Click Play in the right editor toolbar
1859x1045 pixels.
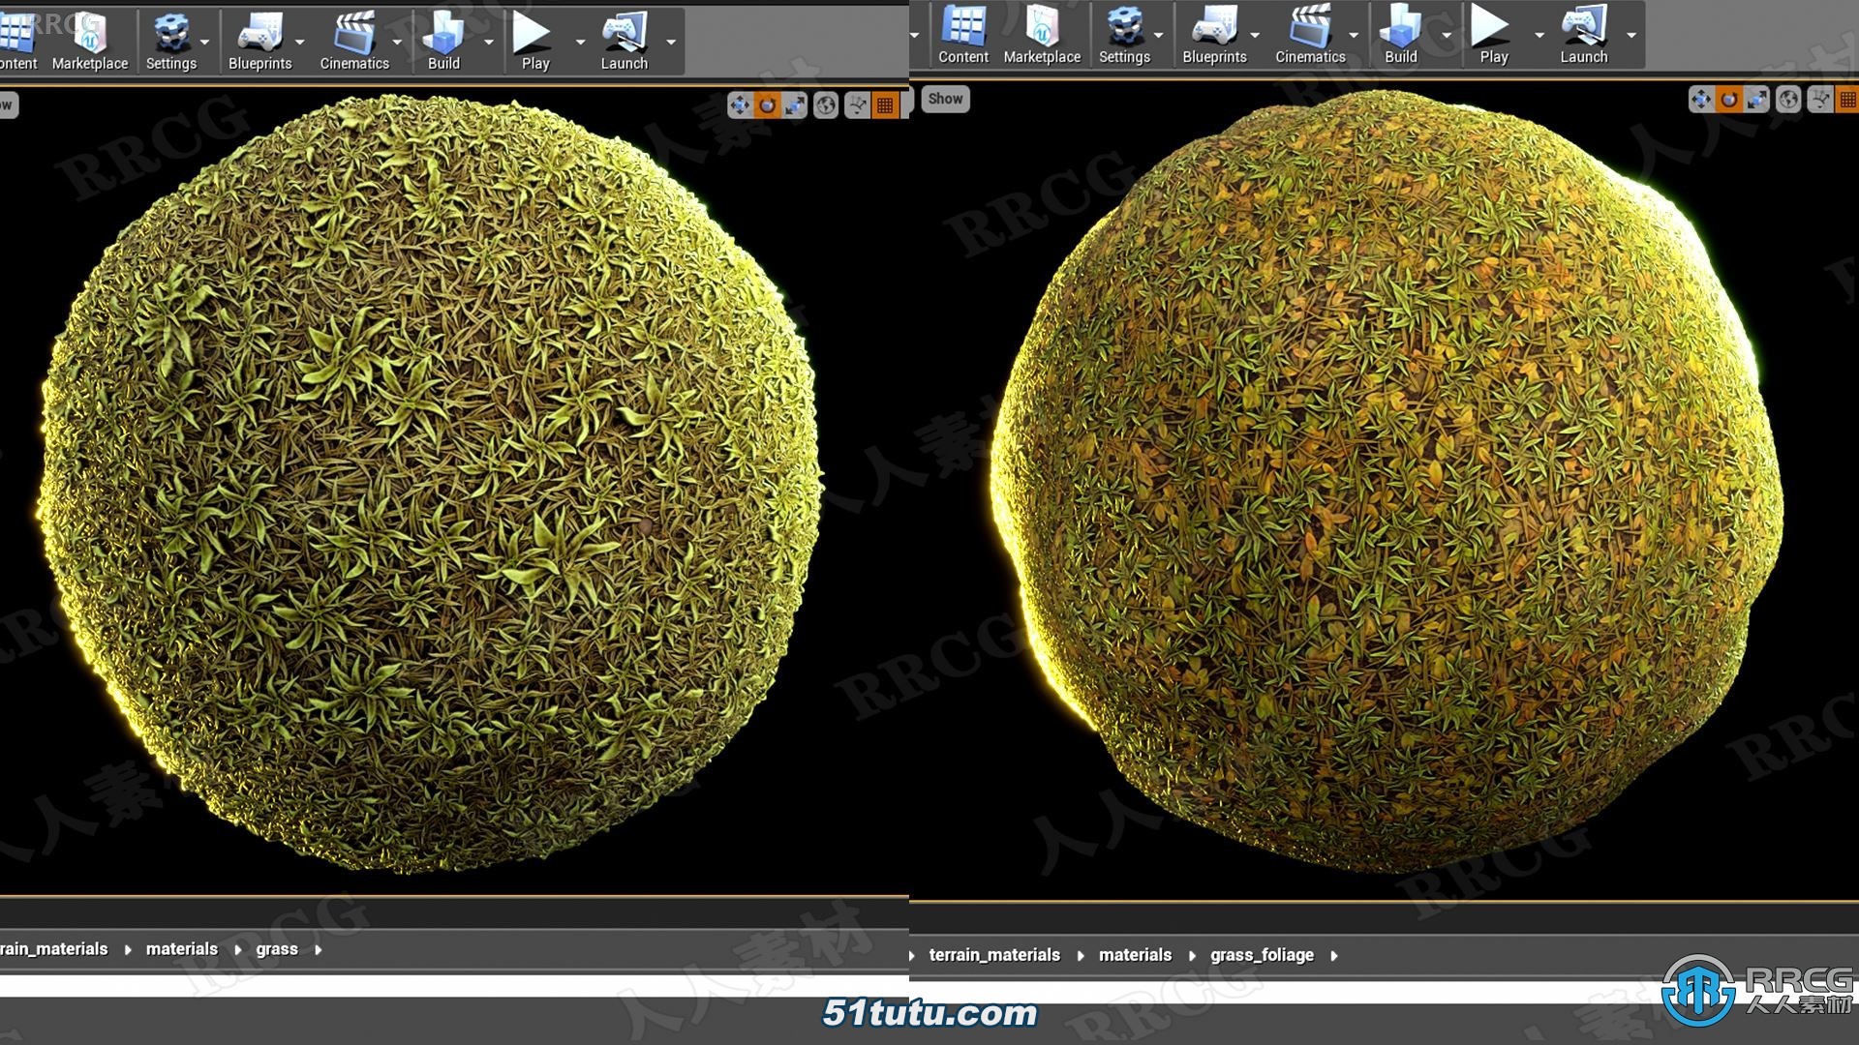point(1493,36)
